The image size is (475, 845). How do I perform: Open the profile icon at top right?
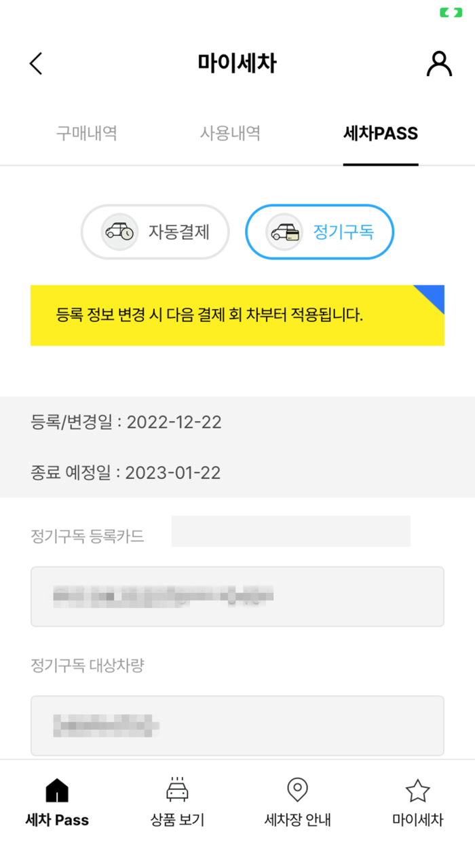point(438,63)
